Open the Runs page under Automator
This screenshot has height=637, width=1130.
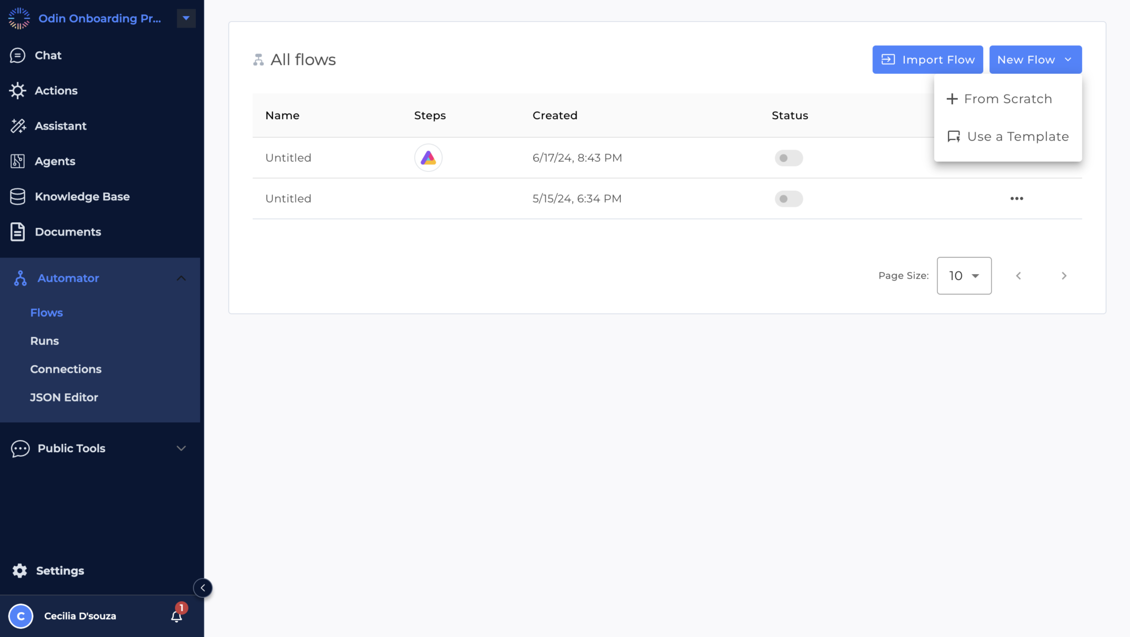tap(44, 341)
